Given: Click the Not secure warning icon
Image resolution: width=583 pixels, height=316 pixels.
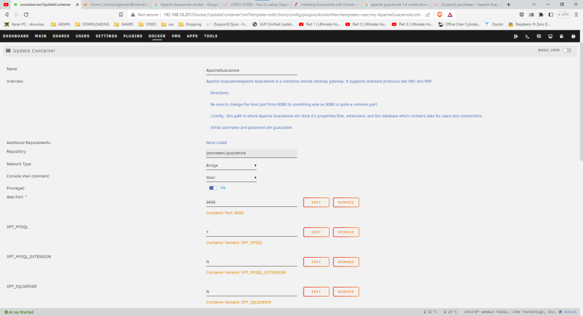Looking at the screenshot, I should (x=133, y=15).
